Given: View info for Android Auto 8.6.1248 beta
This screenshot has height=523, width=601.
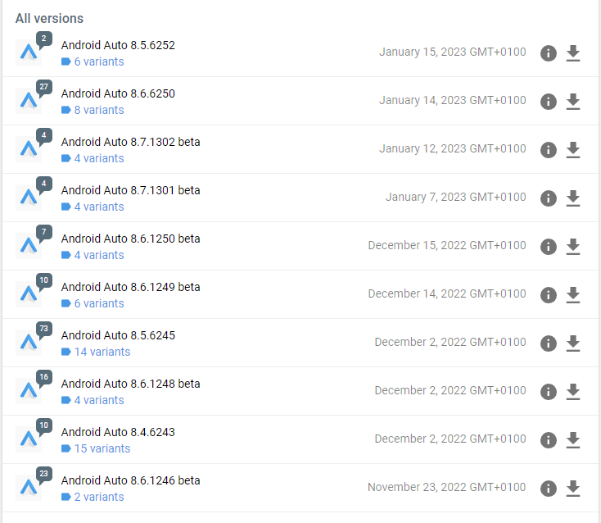Looking at the screenshot, I should 549,392.
